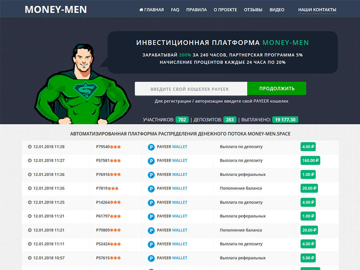
Task: Open the PAYEER WALLET link in the P14264 row
Action: pos(172,202)
